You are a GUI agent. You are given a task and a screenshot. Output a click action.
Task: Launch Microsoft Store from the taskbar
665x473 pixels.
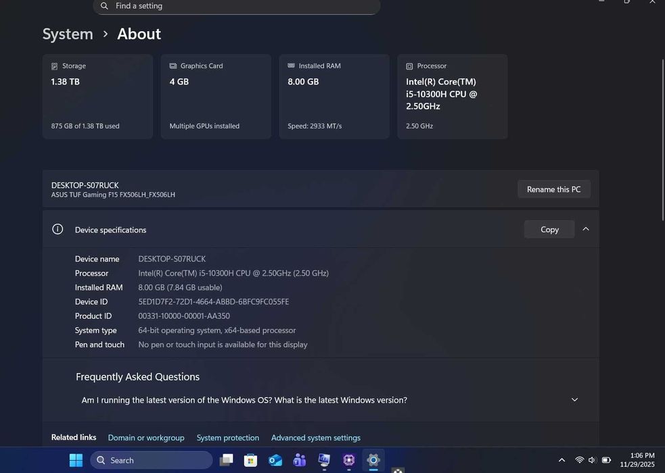coord(251,460)
